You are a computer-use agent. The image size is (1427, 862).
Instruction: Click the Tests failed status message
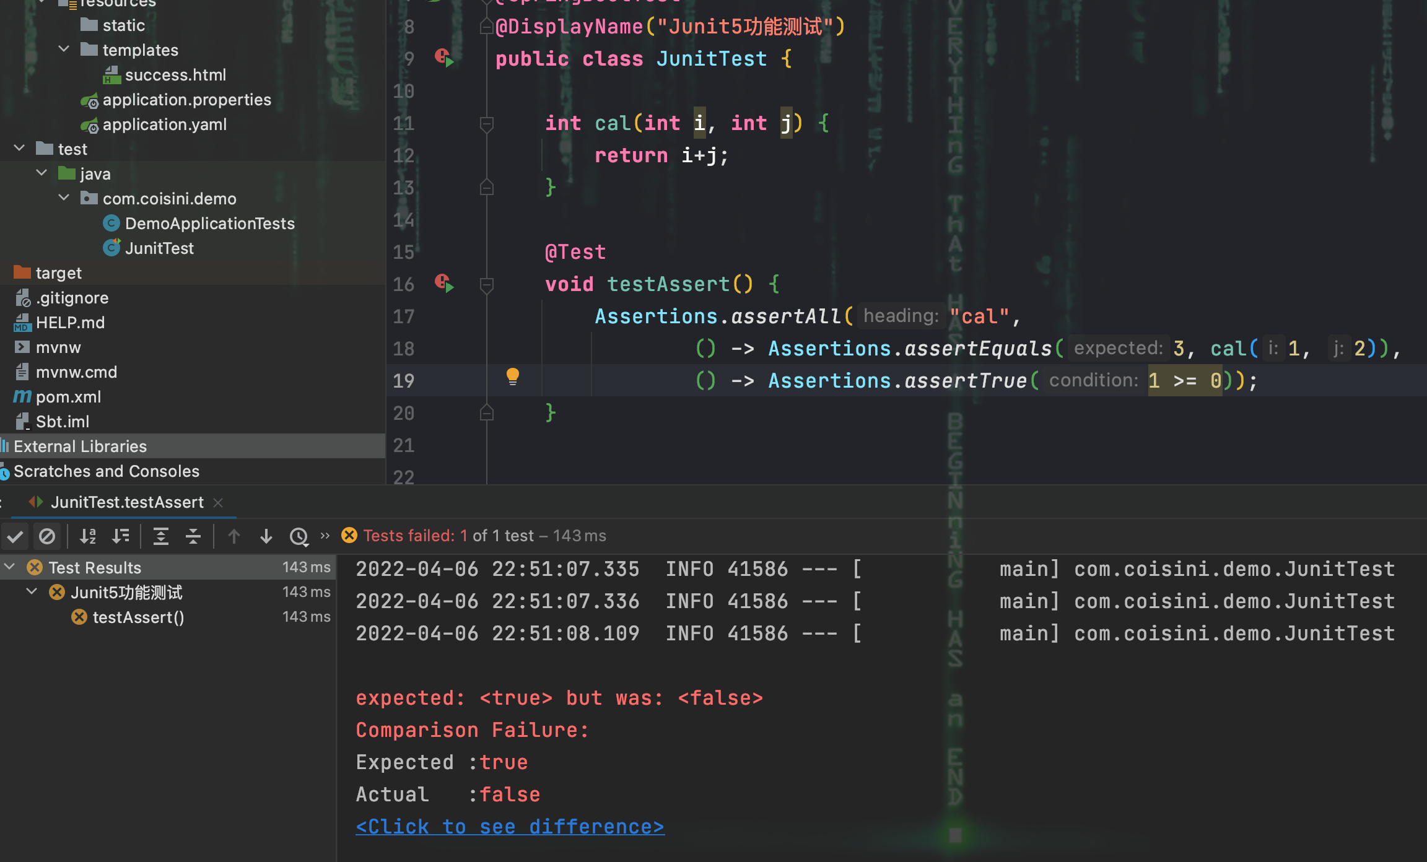(484, 536)
